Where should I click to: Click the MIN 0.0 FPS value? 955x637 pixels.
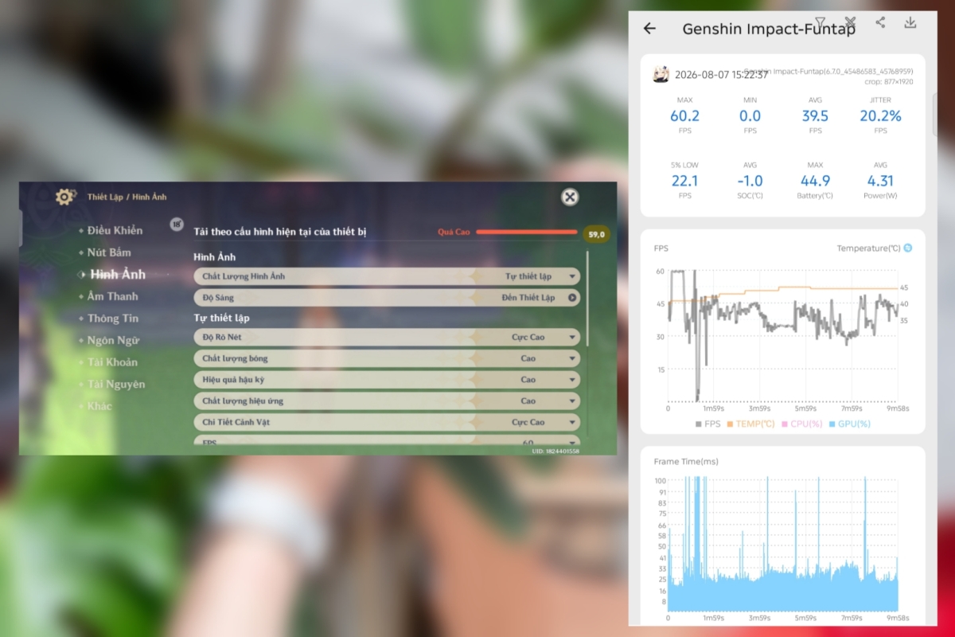point(750,115)
